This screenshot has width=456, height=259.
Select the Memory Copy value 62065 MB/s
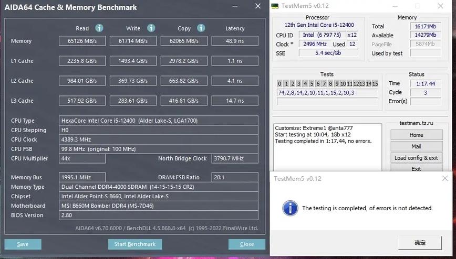[x=184, y=41]
